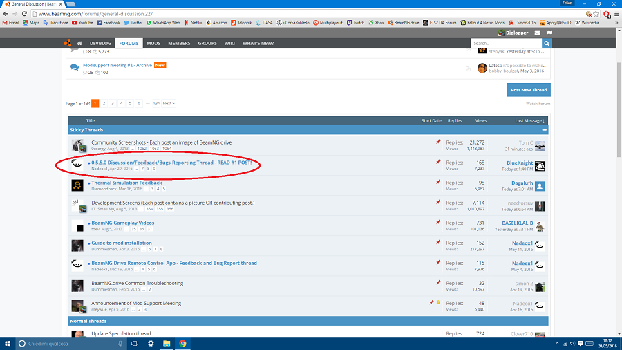Click Watch Forum link

pyautogui.click(x=538, y=104)
